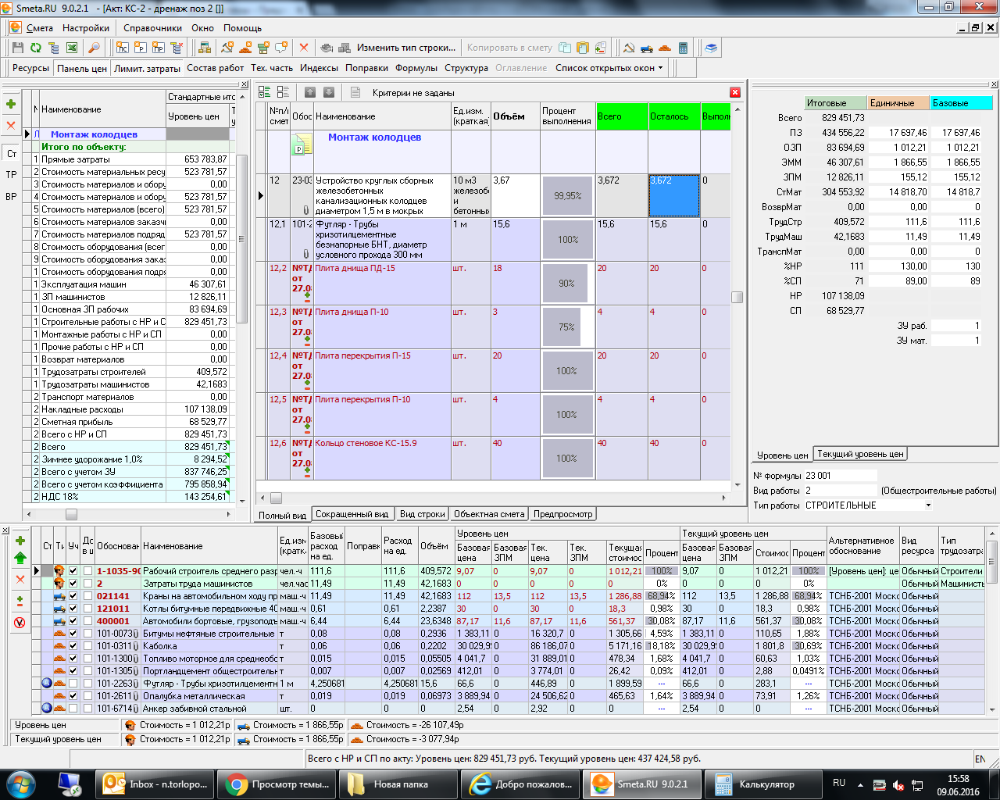Click the red circled V icon
This screenshot has width=1000, height=800.
(x=20, y=623)
